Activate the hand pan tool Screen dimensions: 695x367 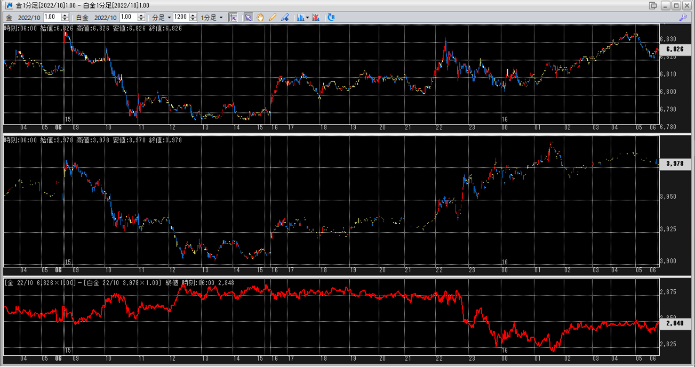coord(260,17)
